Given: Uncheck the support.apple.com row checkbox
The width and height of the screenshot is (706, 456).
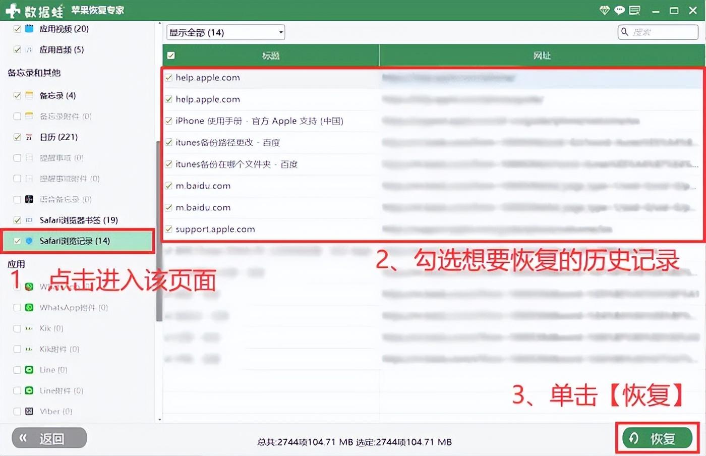Looking at the screenshot, I should pos(169,229).
